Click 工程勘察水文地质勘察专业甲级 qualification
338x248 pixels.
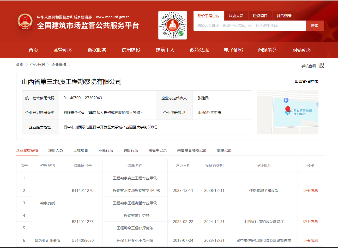click(135, 191)
